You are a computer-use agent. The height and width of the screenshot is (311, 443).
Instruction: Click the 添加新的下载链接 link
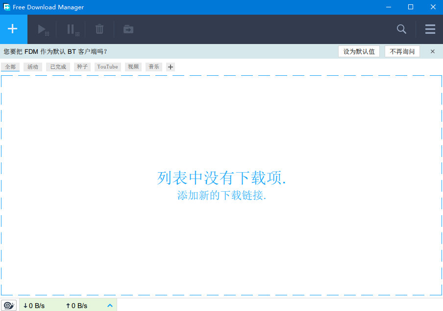[x=221, y=195]
